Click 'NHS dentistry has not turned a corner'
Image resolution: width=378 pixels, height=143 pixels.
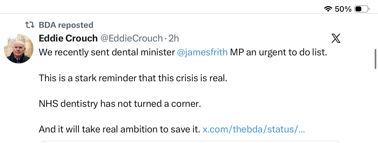(120, 103)
